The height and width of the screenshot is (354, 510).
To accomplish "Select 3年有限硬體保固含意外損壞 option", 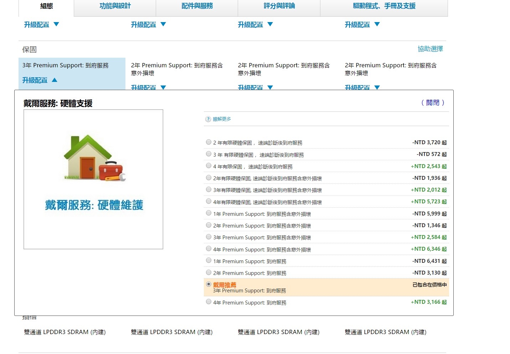I will coord(208,189).
